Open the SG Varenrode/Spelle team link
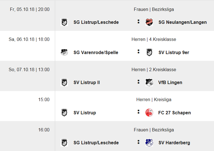This screenshot has width=214, height=151. [96, 52]
